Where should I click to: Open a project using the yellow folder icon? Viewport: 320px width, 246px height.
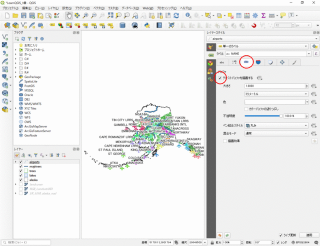(15, 15)
